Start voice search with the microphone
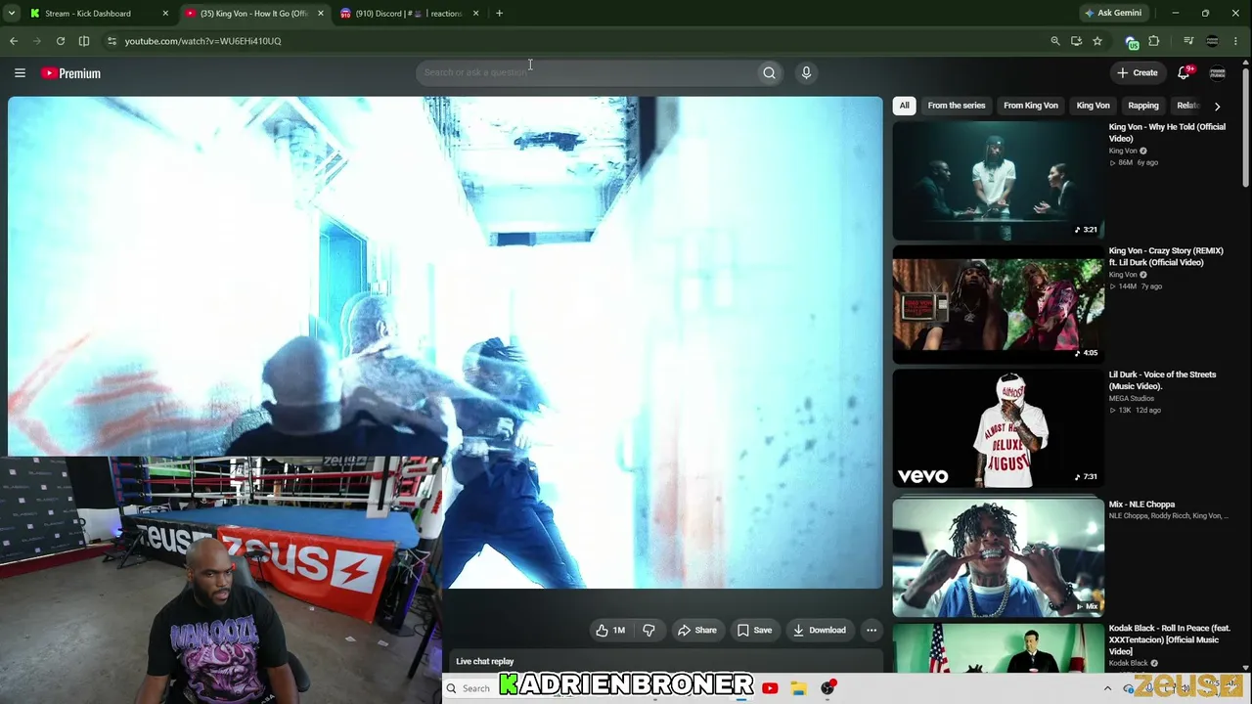Image resolution: width=1252 pixels, height=704 pixels. [x=806, y=72]
